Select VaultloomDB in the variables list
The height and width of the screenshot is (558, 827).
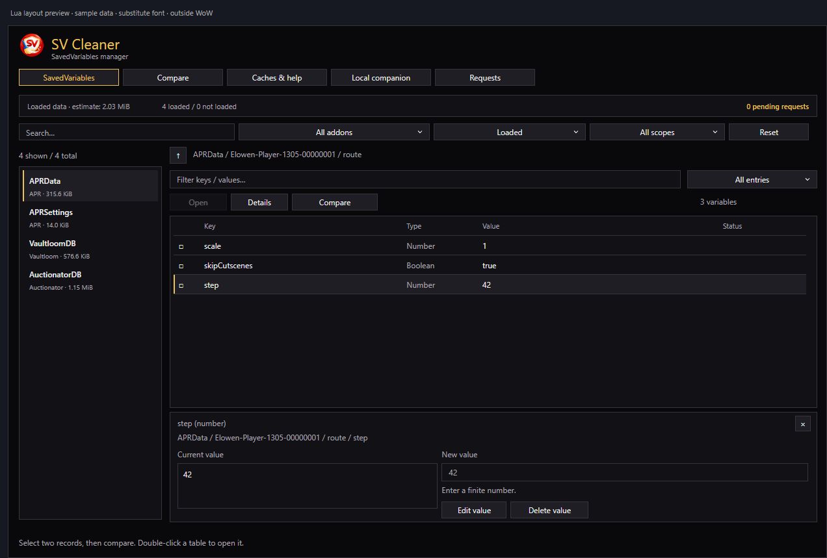(x=90, y=249)
